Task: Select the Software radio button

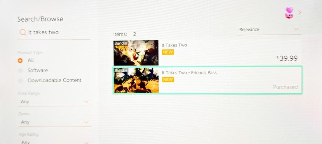Action: coord(20,71)
